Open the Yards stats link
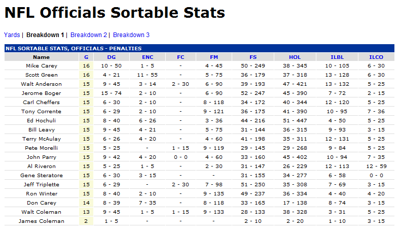 (12, 35)
